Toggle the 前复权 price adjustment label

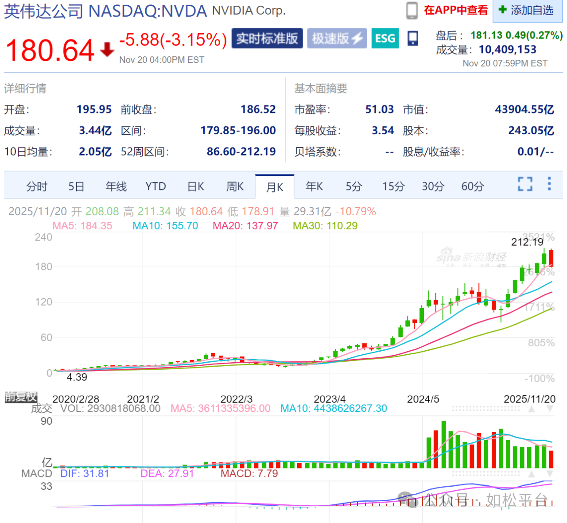point(21,397)
